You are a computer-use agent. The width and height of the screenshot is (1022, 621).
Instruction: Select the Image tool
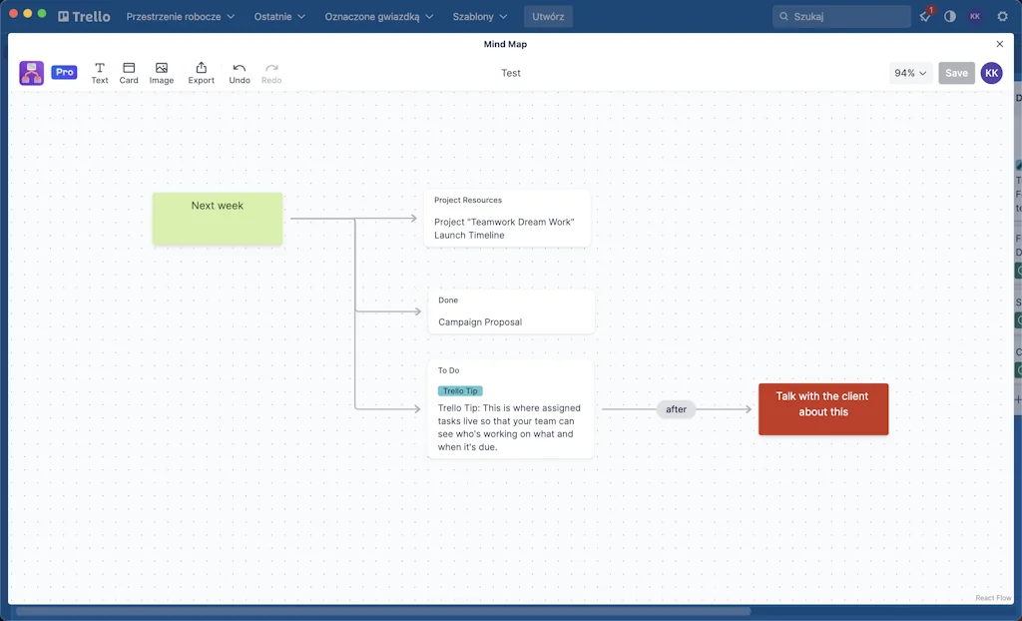click(x=161, y=72)
